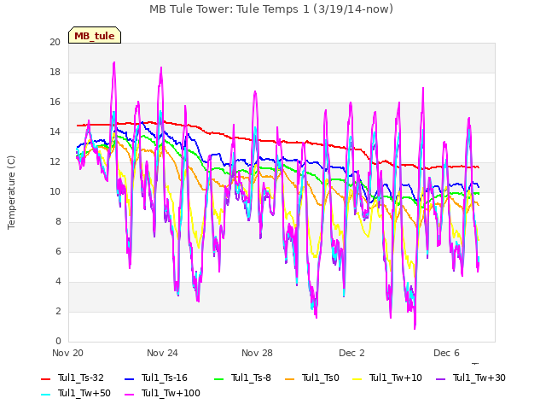Viewport: 546px width, 410px height.
Task: Click the orange Tul1_Ts0 legend swatch
Action: [x=290, y=378]
